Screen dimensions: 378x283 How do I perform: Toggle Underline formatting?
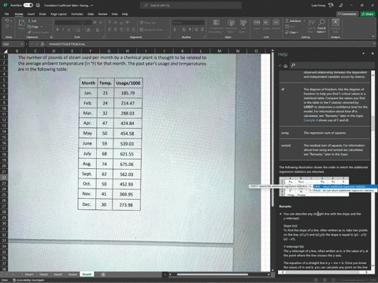[x=69, y=30]
